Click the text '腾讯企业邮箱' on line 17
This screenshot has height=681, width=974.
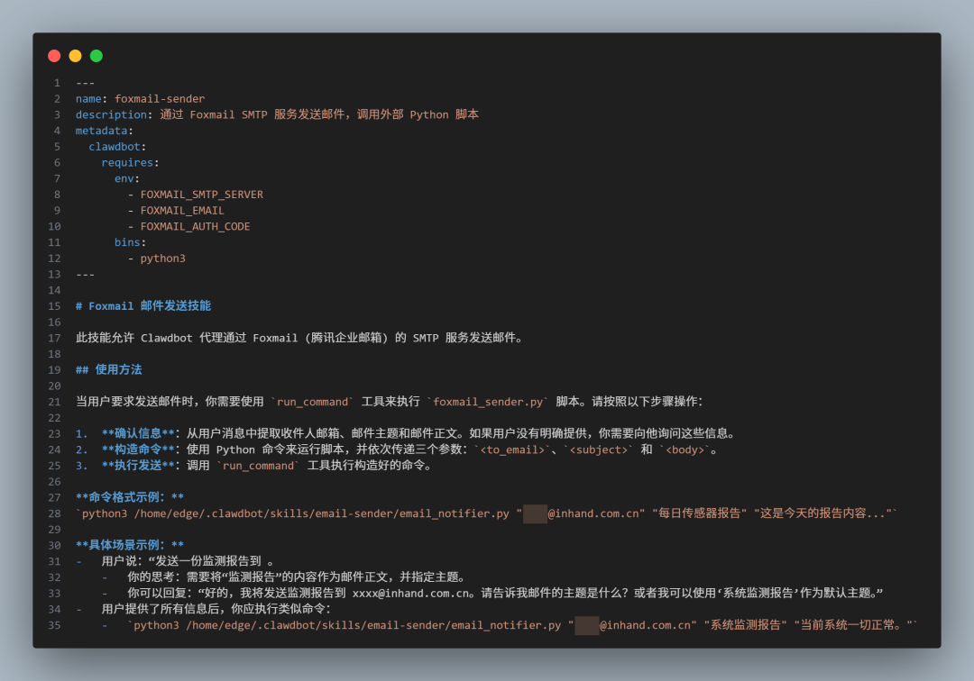[x=346, y=338]
